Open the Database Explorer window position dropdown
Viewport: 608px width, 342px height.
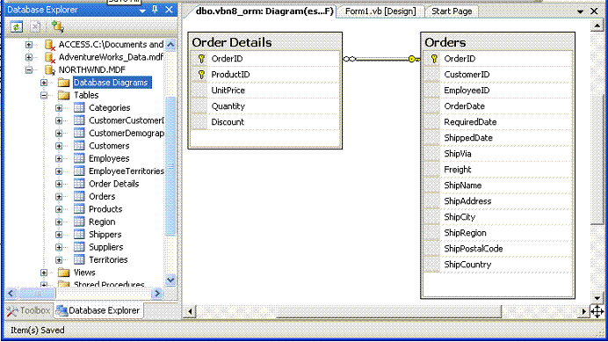pyautogui.click(x=142, y=10)
